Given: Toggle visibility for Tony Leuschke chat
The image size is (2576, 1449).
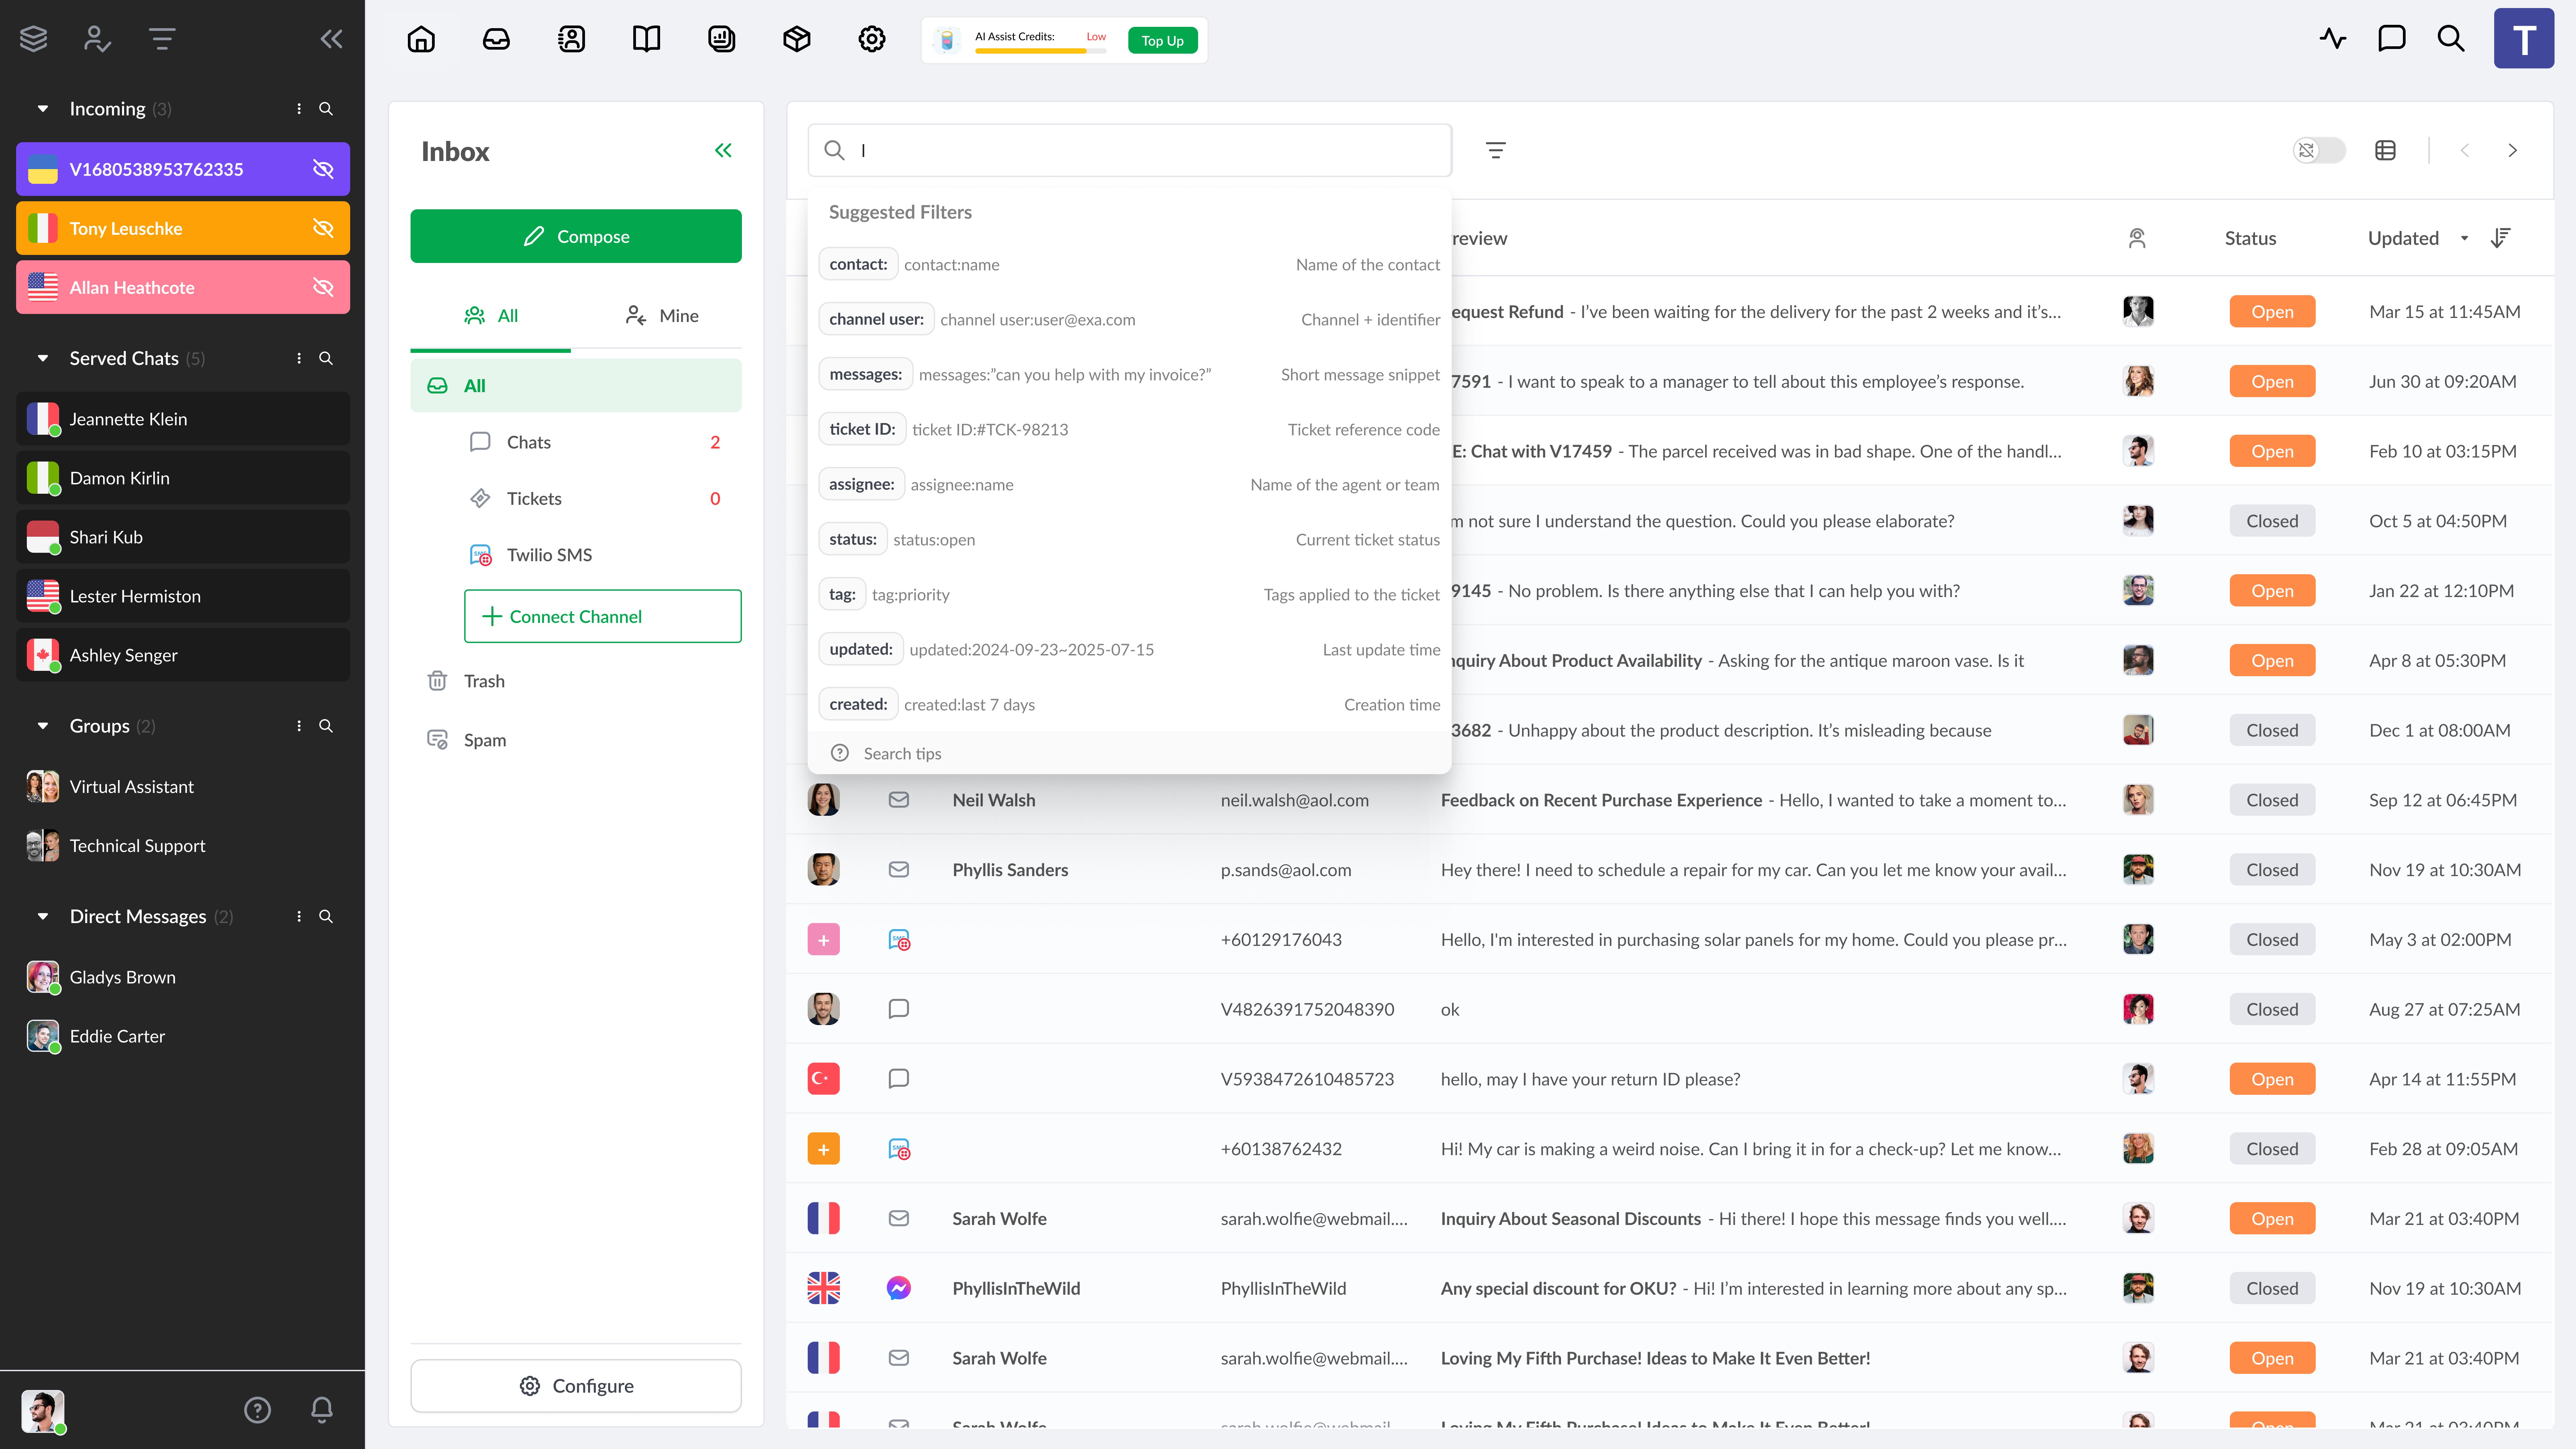Looking at the screenshot, I should 323,228.
